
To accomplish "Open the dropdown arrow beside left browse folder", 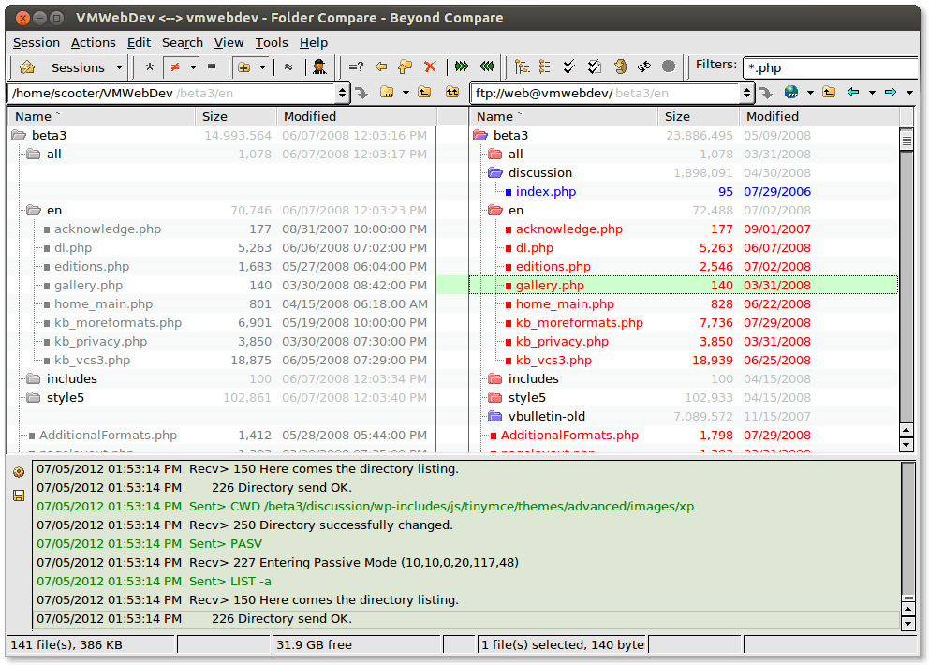I will [406, 93].
